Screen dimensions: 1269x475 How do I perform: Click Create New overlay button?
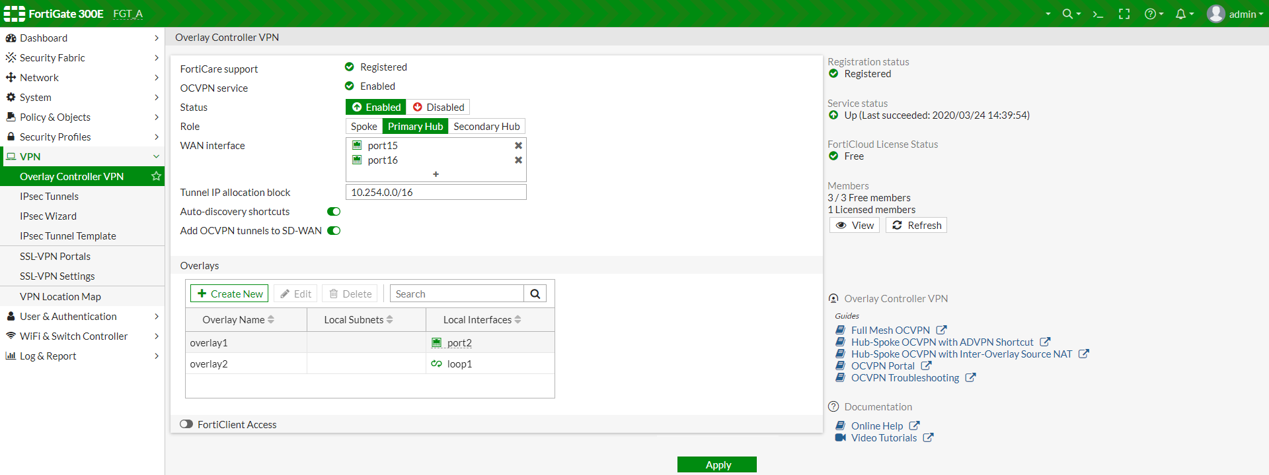click(229, 294)
